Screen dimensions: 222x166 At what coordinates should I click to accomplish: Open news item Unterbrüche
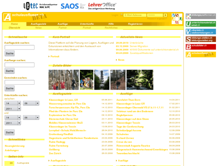click(136, 43)
